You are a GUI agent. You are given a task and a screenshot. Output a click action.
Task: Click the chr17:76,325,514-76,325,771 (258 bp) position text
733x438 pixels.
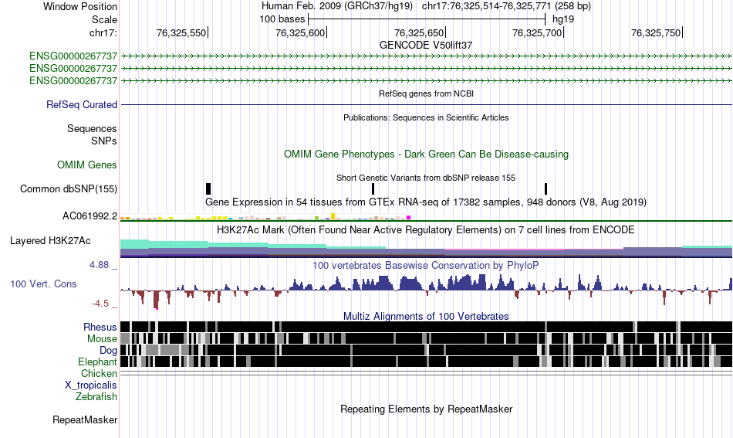[506, 6]
